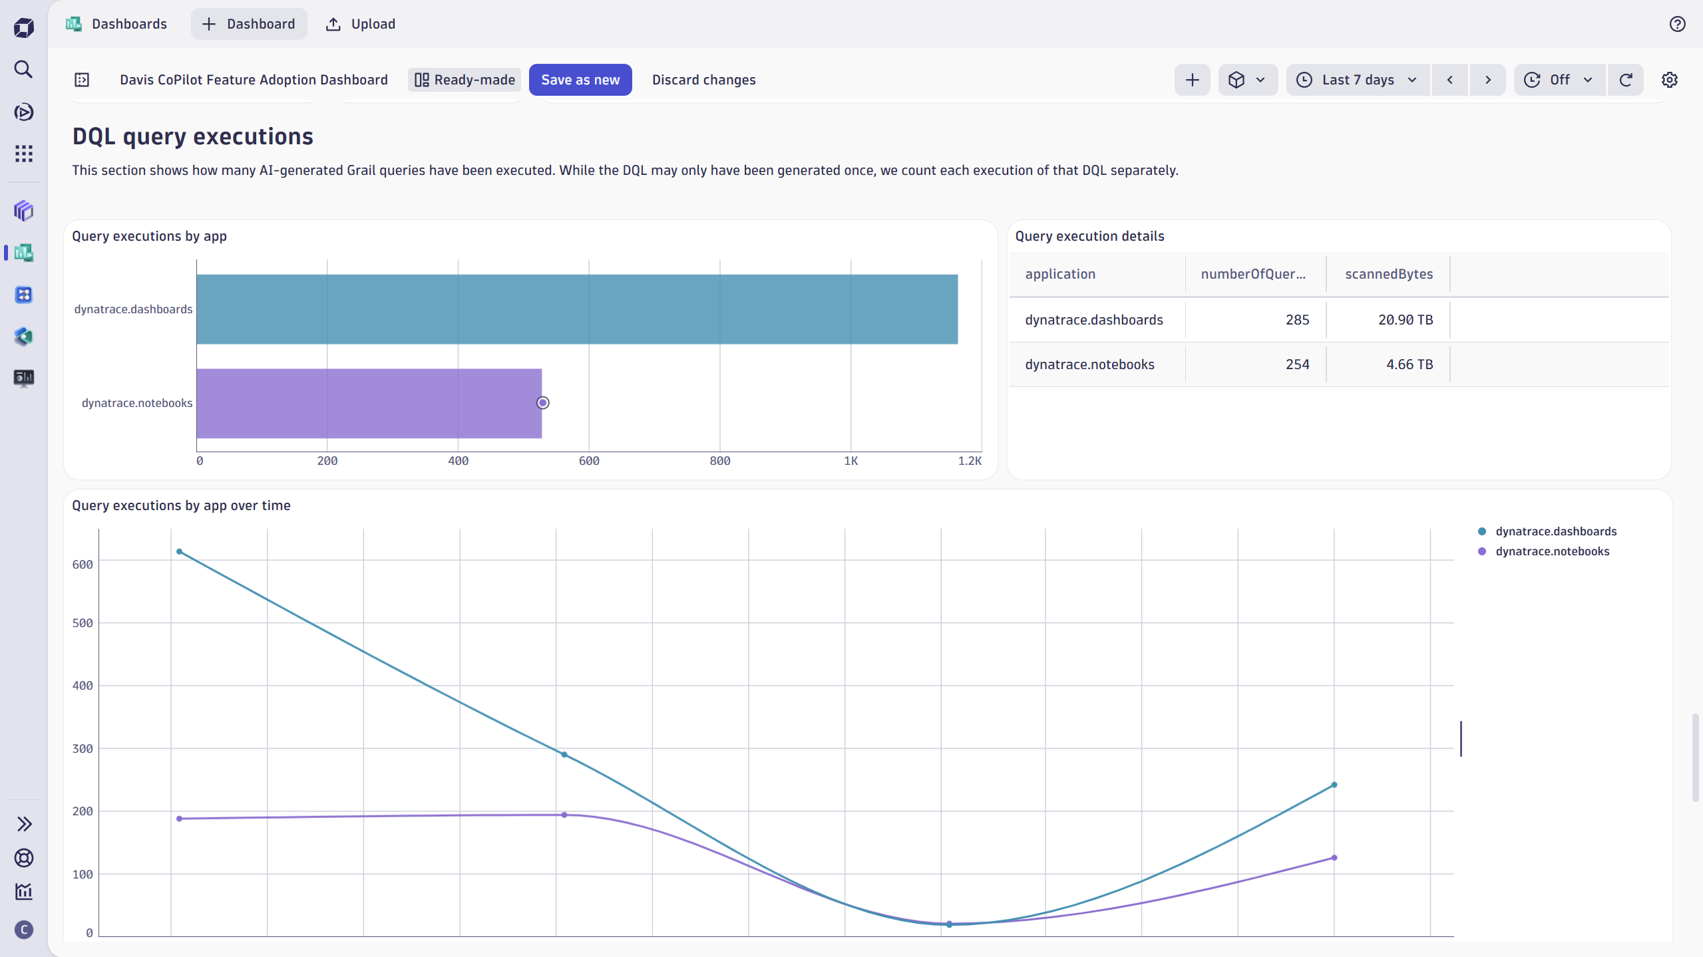Click the Save as new button

pos(580,79)
